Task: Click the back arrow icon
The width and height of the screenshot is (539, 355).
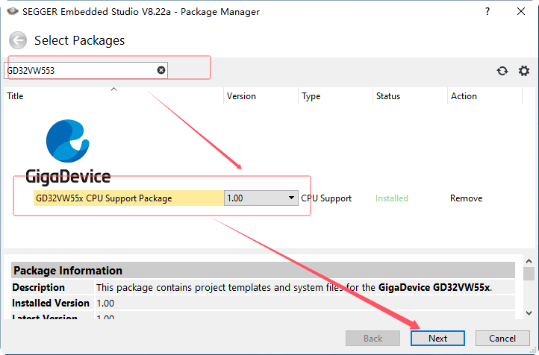Action: (18, 41)
